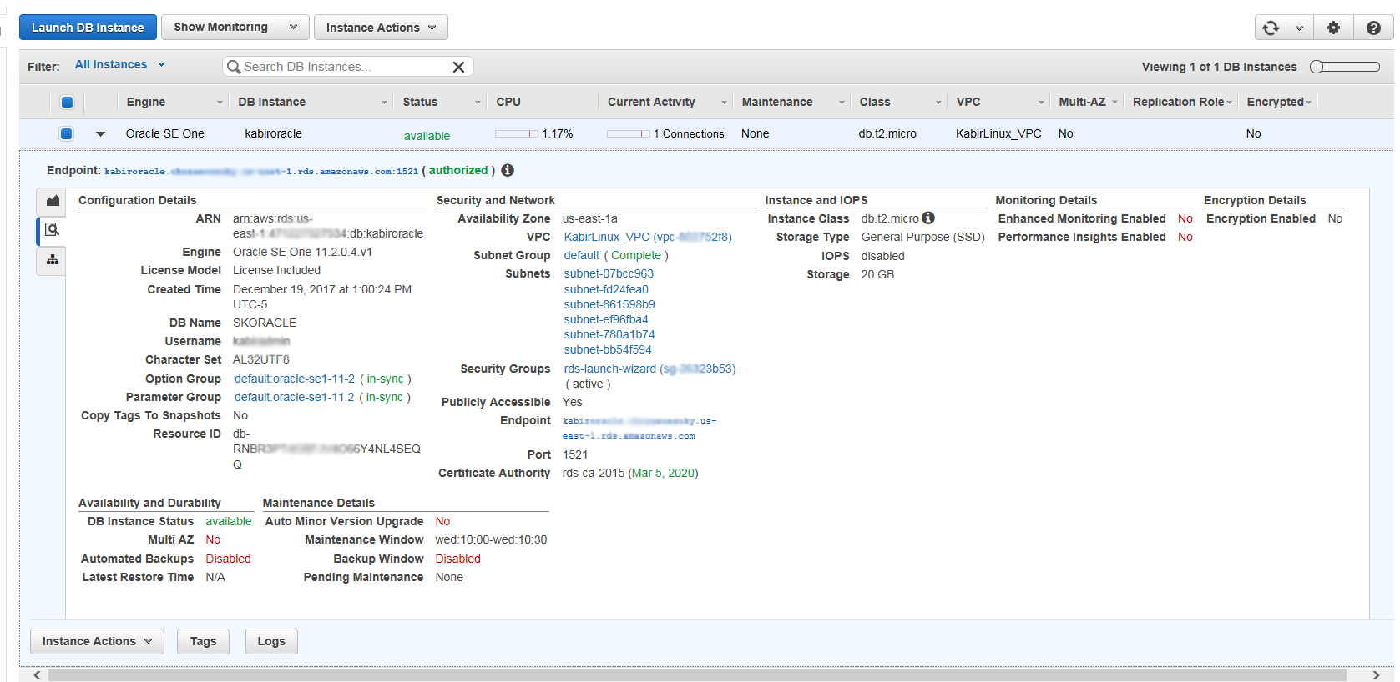Screen dimensions: 1400x682
Task: Click the 20 GB storage value
Action: 877,274
